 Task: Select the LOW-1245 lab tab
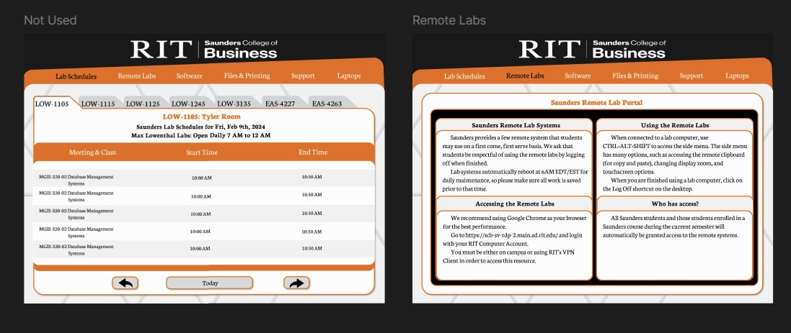[188, 104]
